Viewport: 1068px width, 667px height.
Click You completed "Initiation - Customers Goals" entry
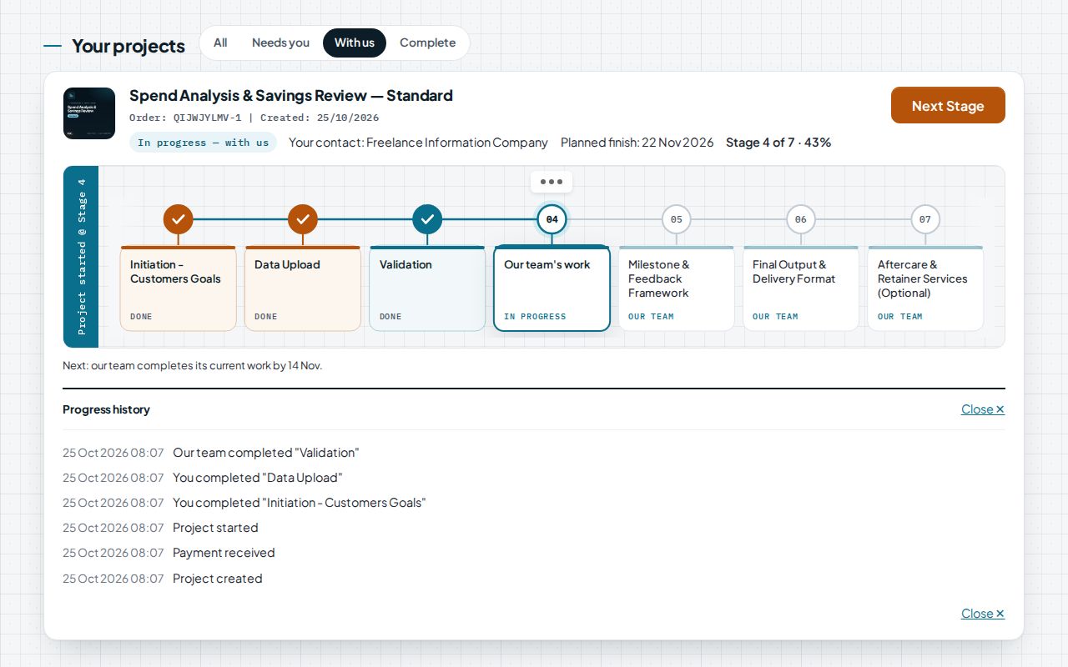[300, 503]
